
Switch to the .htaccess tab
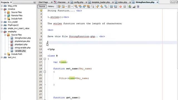pyautogui.click(x=61, y=2)
